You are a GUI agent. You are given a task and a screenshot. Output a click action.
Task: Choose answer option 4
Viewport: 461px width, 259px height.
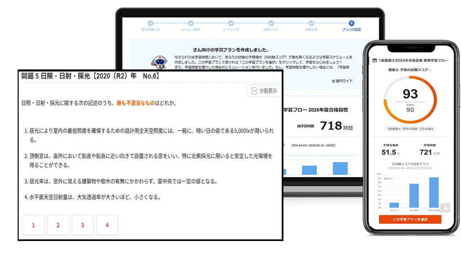107,225
